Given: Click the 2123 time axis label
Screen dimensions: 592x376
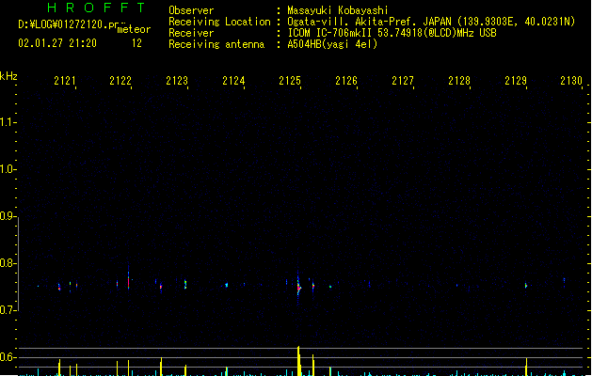Looking at the screenshot, I should pyautogui.click(x=177, y=81).
